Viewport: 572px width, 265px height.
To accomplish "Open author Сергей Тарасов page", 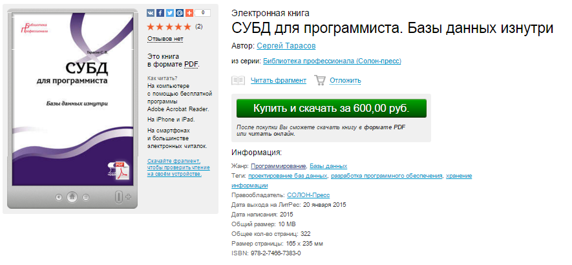I will pyautogui.click(x=286, y=46).
